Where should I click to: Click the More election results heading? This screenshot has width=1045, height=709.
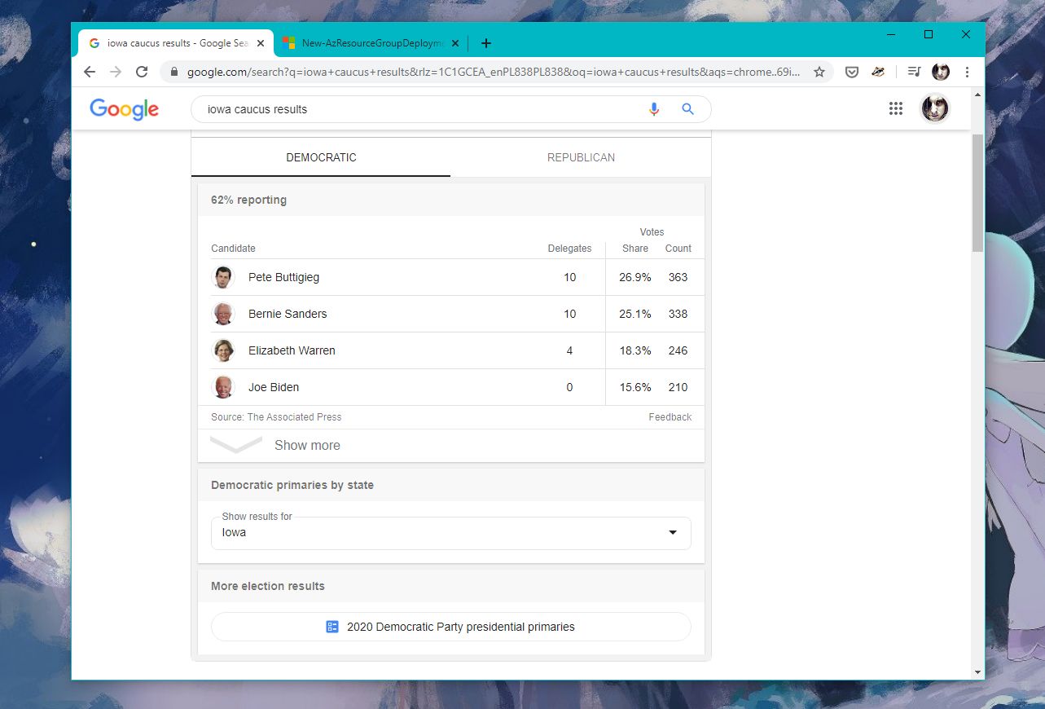268,586
